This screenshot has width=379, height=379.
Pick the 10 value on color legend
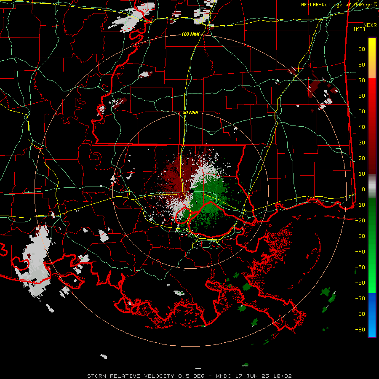tap(362, 174)
